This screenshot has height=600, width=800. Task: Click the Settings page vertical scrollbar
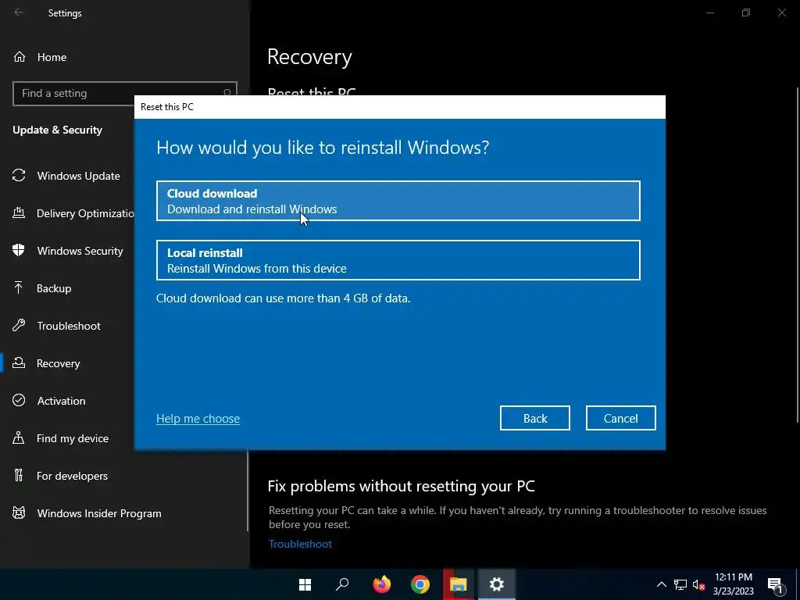click(x=798, y=255)
